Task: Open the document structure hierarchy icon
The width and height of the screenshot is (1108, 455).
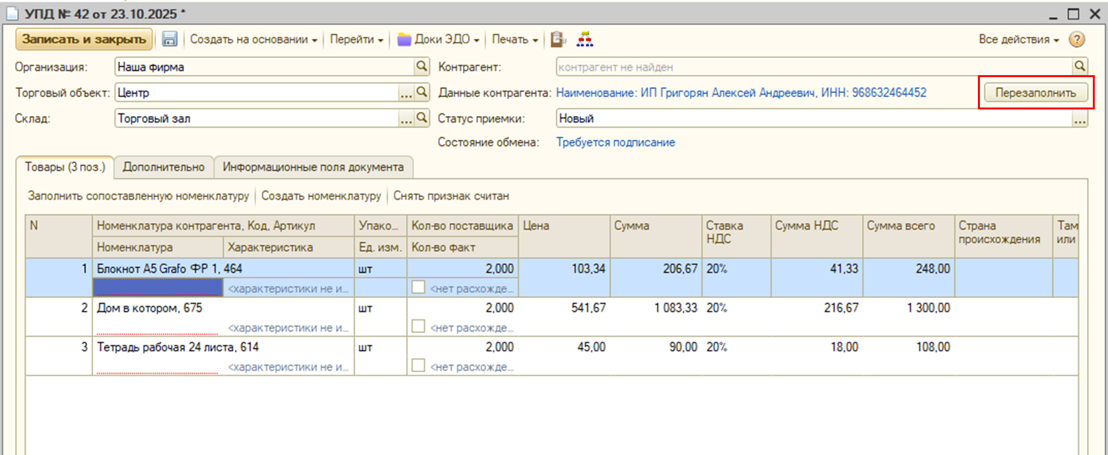Action: tap(584, 40)
